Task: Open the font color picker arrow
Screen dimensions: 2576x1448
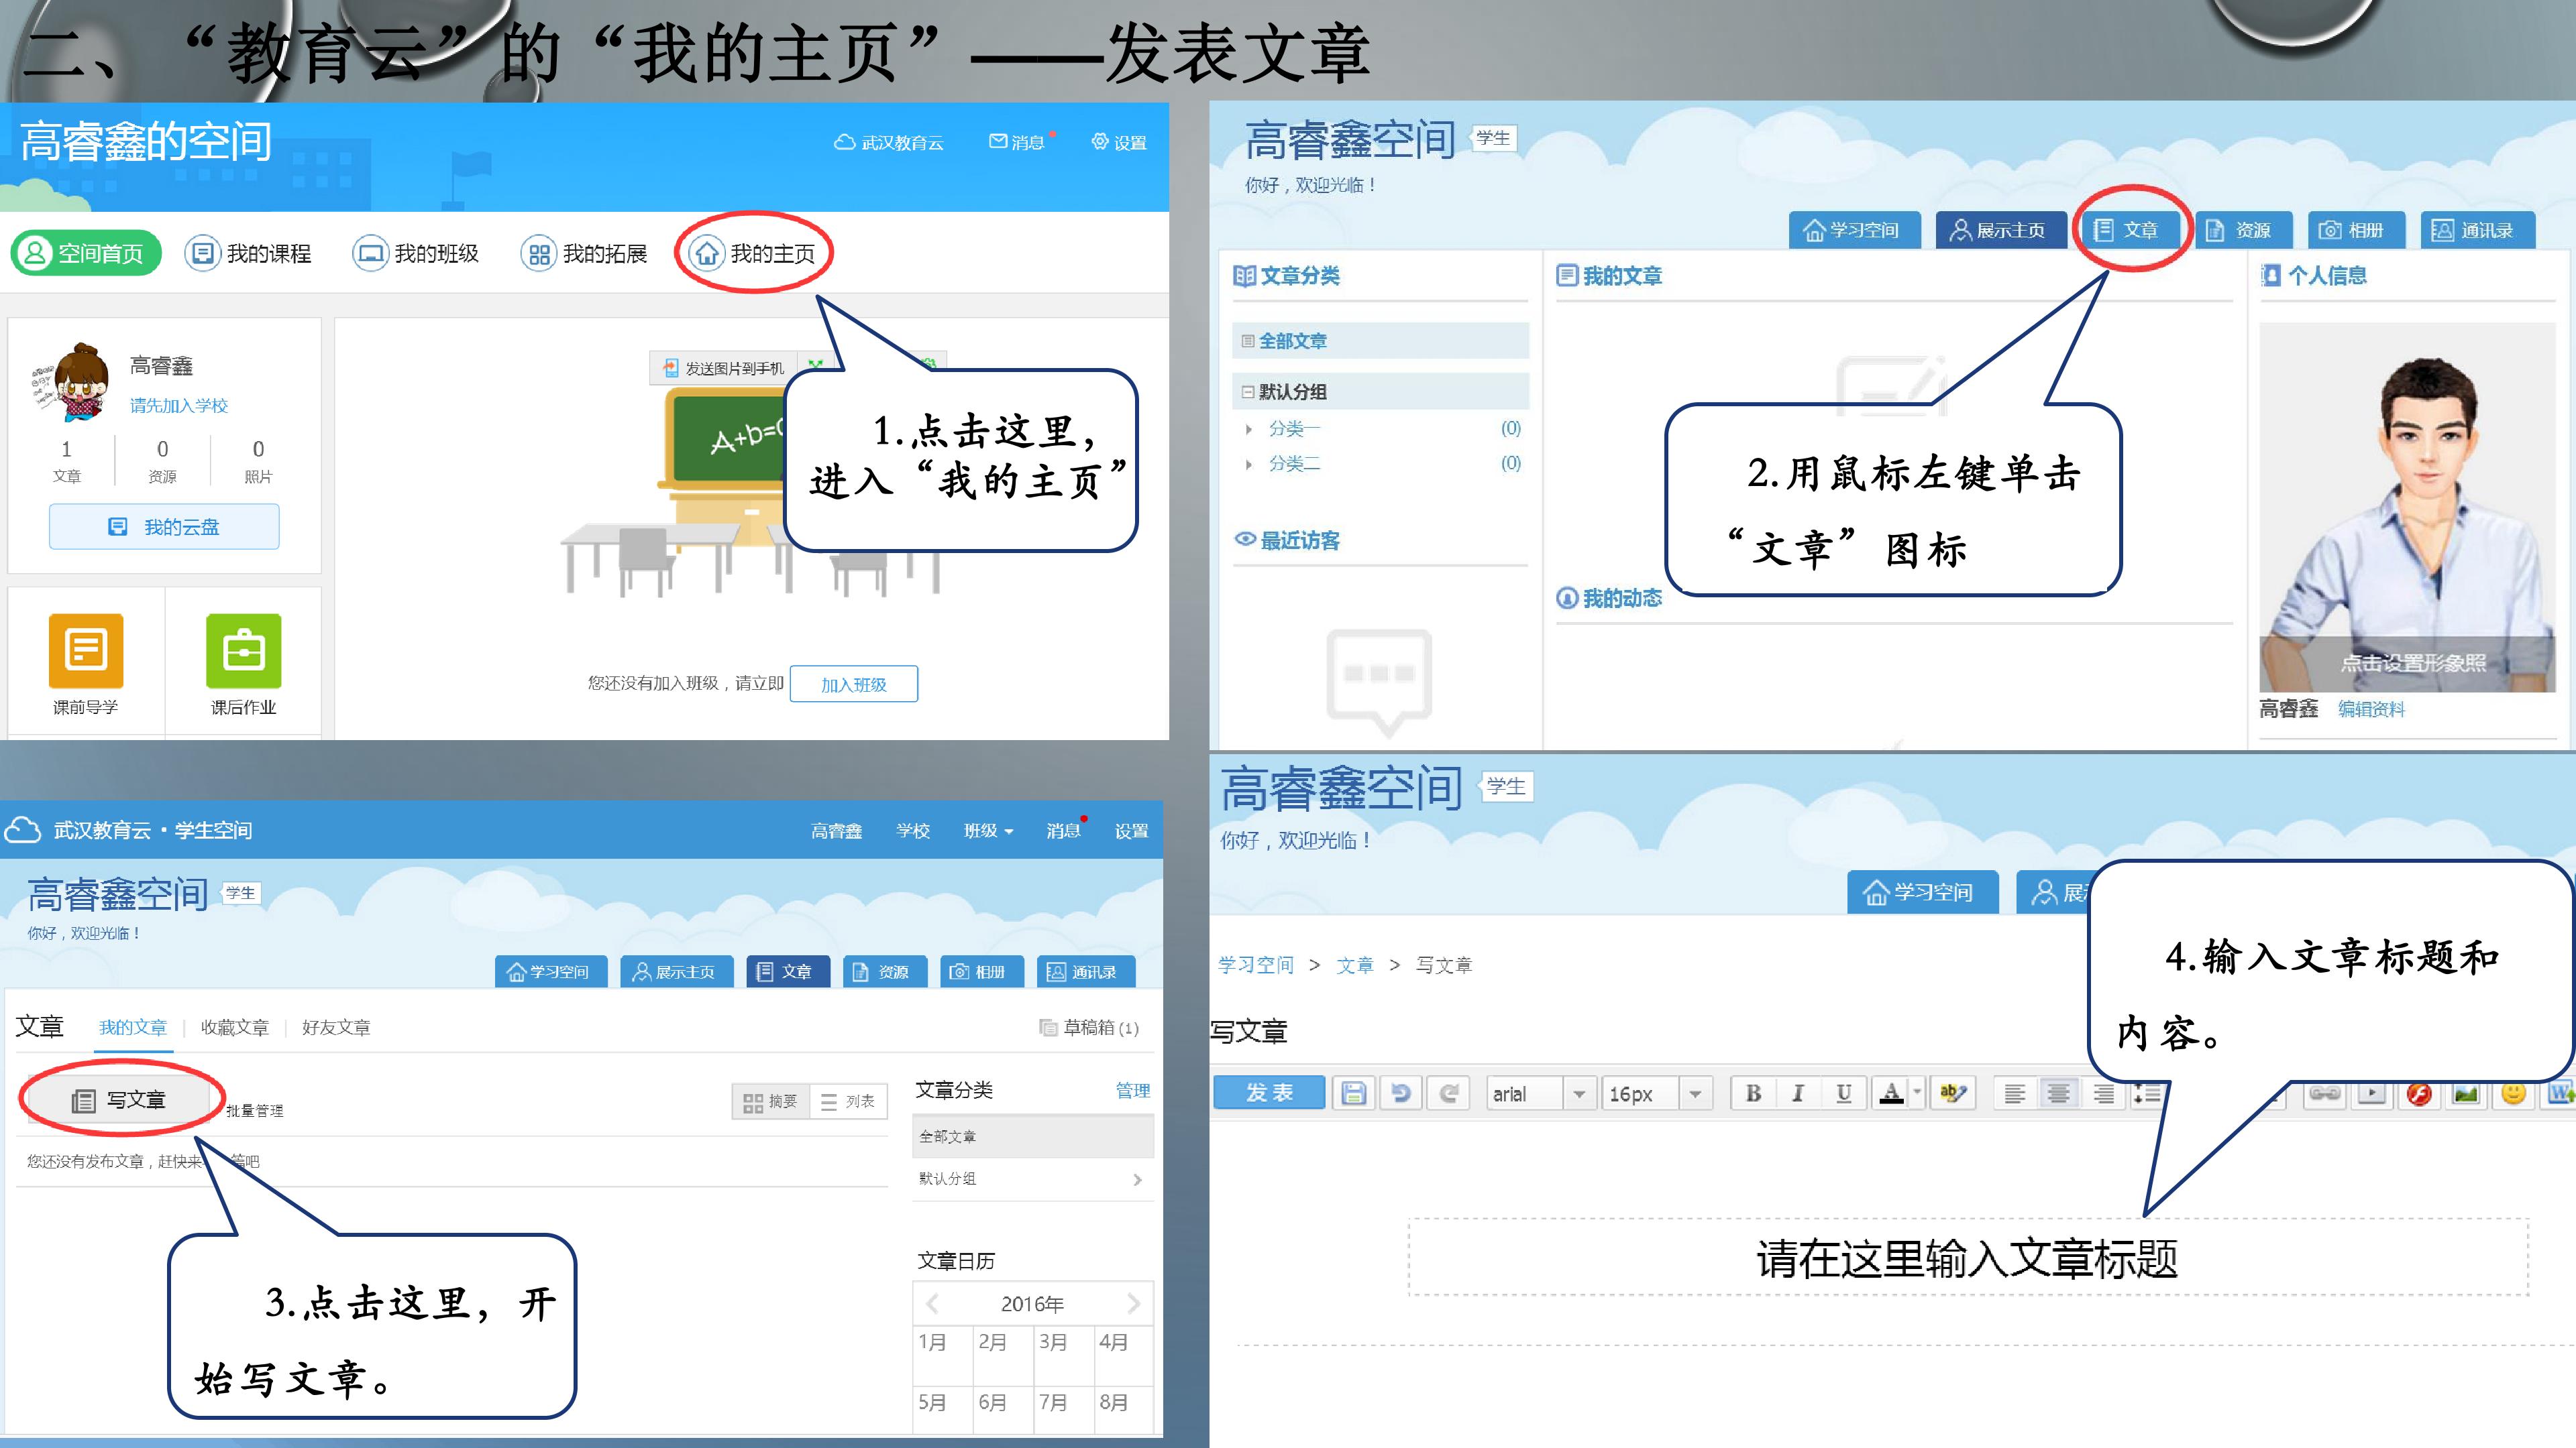Action: coord(1917,1093)
